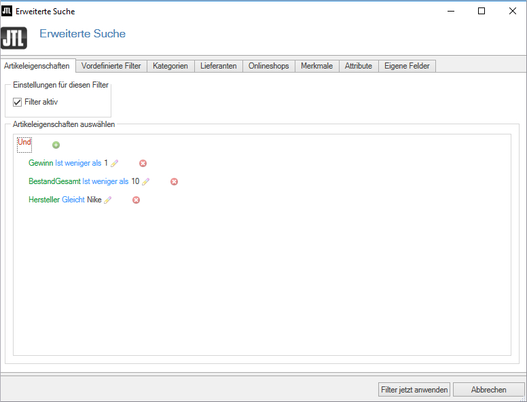
Task: Click the JTL logo in header
Action: pos(14,37)
